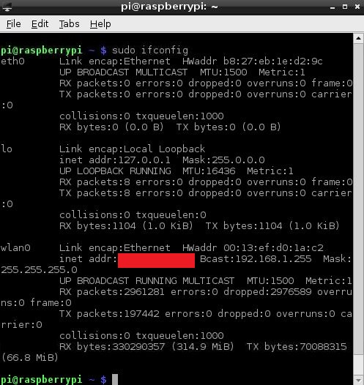Click the pi@raspberrypi window title text
This screenshot has height=385, width=364.
click(x=169, y=7)
